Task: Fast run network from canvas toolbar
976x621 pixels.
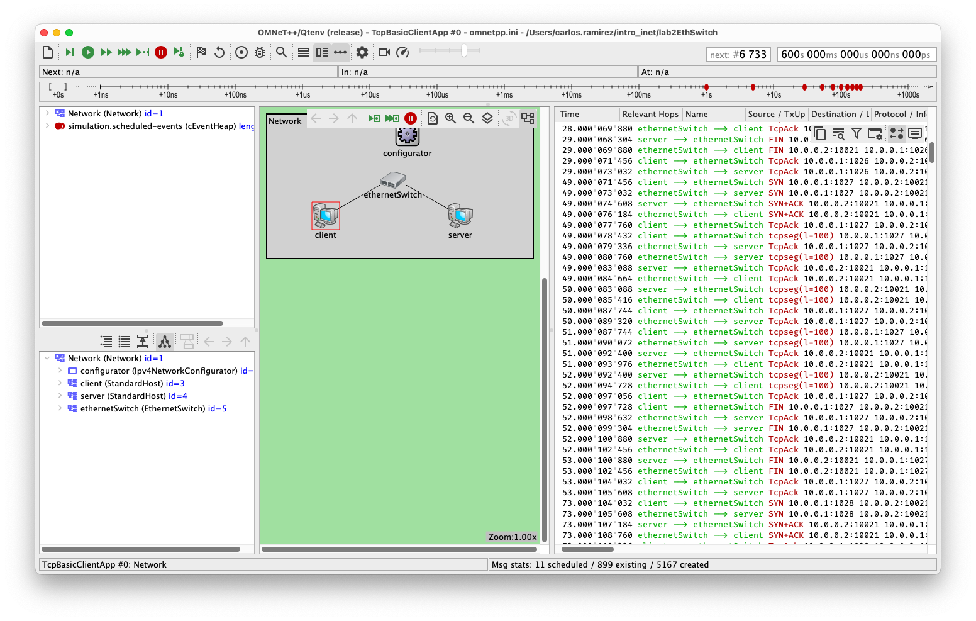Action: (x=392, y=118)
